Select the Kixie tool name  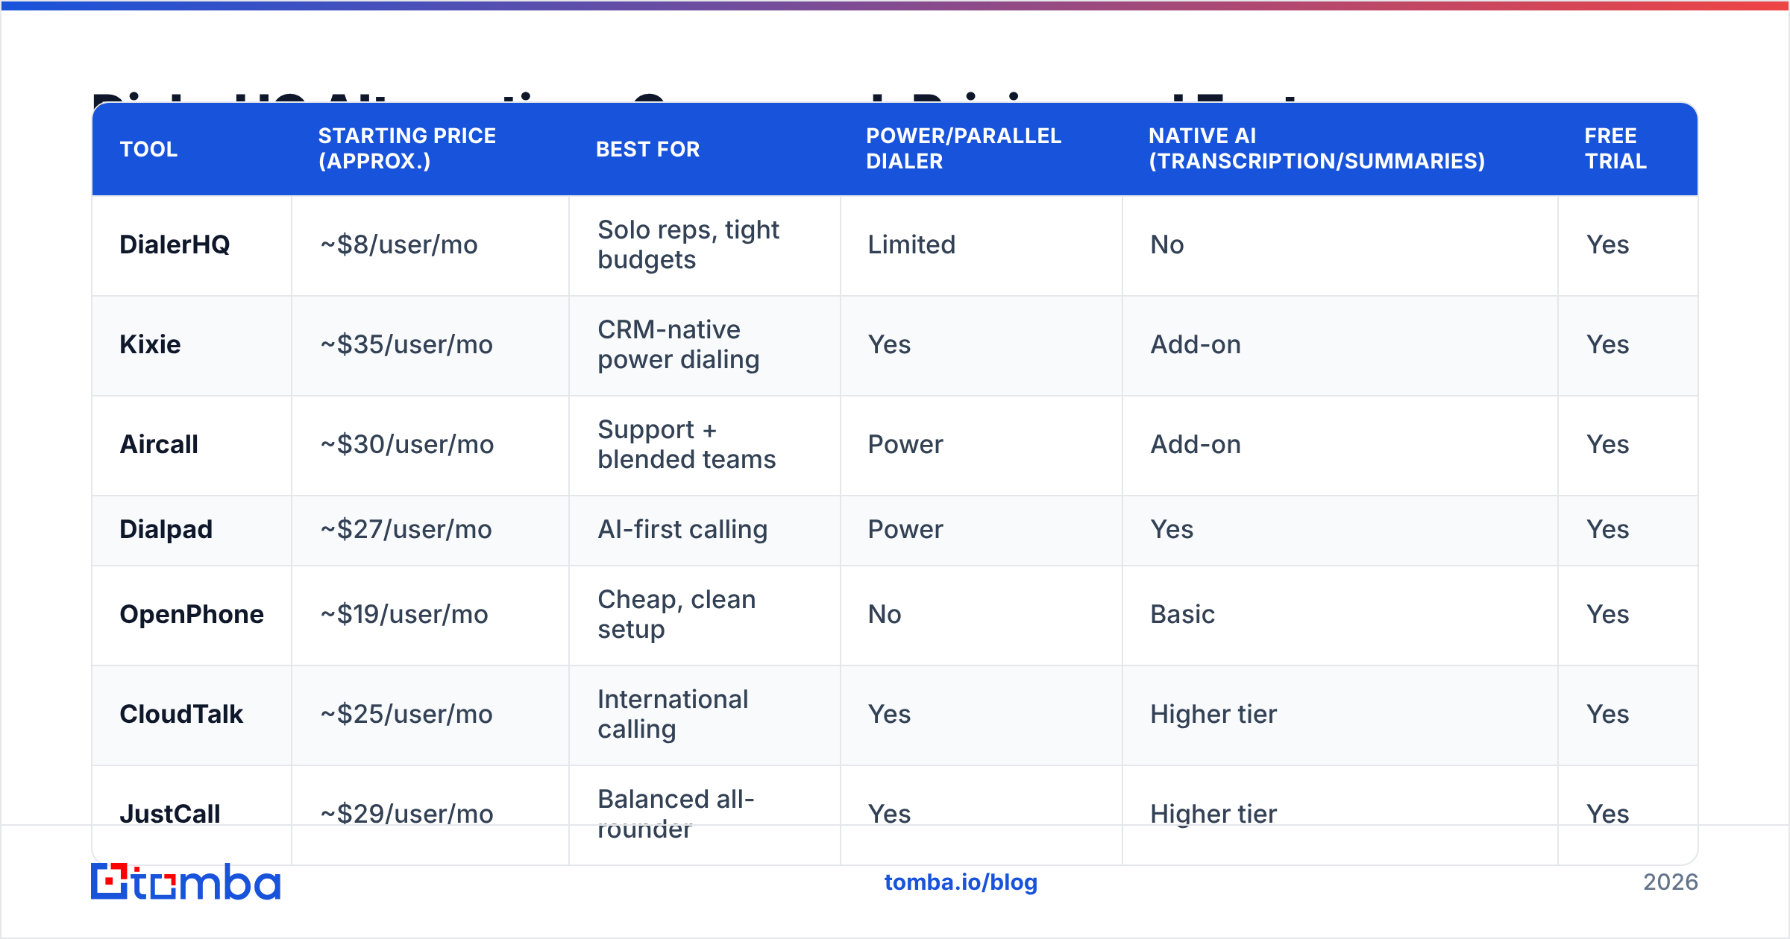(x=150, y=344)
